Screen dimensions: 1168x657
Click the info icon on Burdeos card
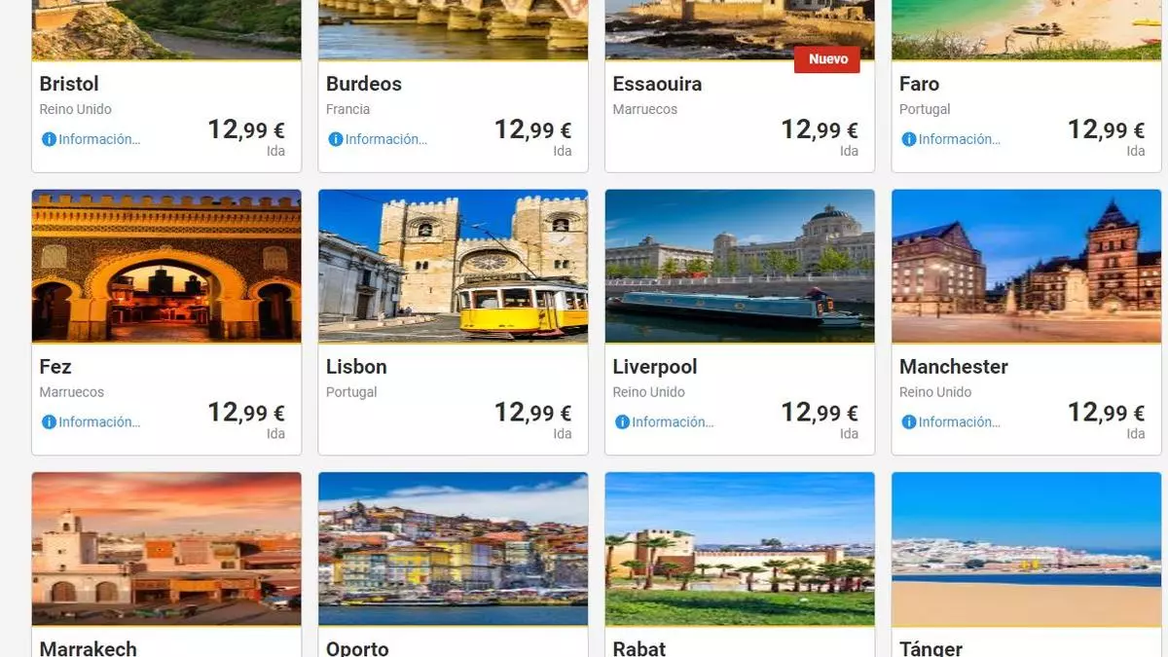[x=336, y=139]
